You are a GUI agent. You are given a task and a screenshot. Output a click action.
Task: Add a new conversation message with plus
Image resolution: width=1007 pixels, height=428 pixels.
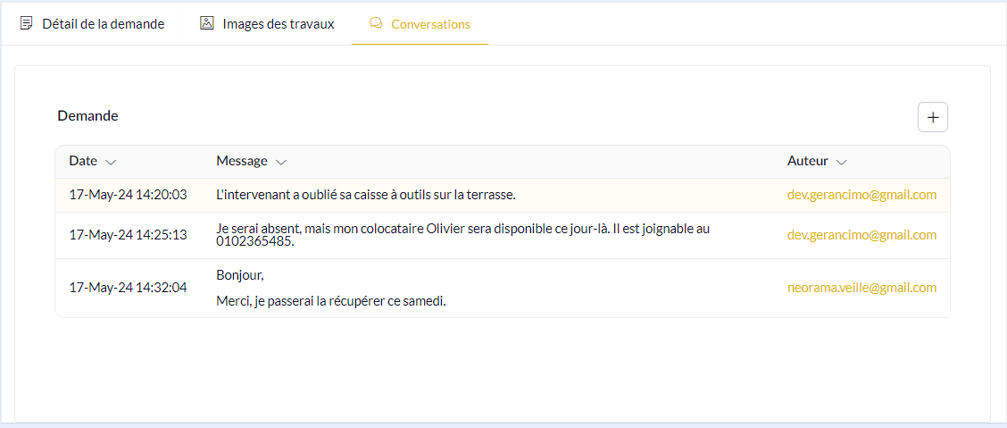(x=933, y=117)
